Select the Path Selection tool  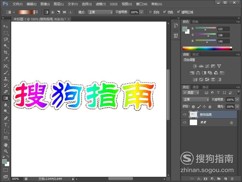coord(6,131)
